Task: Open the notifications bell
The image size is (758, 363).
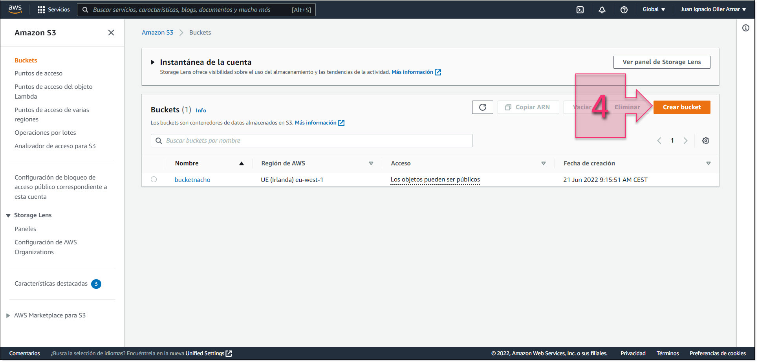Action: pyautogui.click(x=602, y=9)
